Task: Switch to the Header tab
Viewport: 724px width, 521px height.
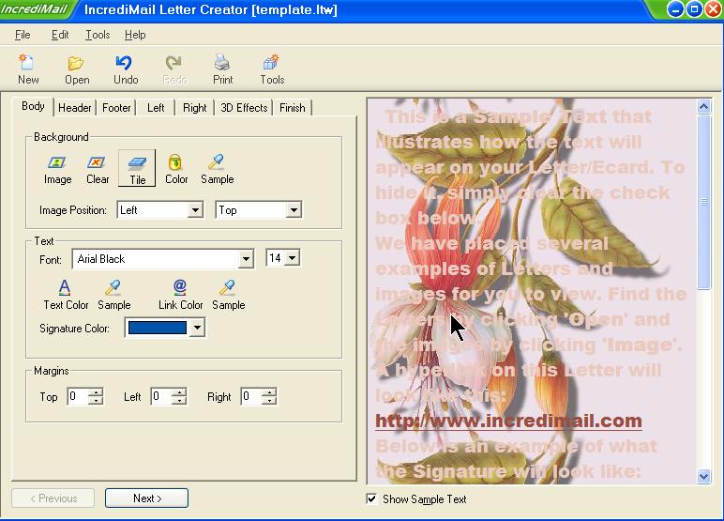Action: click(x=75, y=108)
